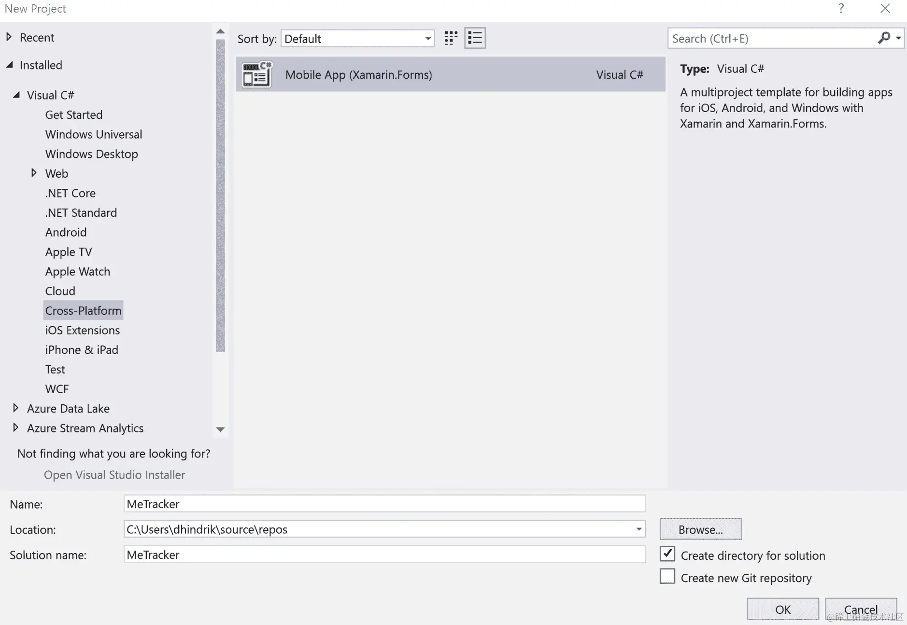Expand the Recent node
This screenshot has width=907, height=625.
9,37
